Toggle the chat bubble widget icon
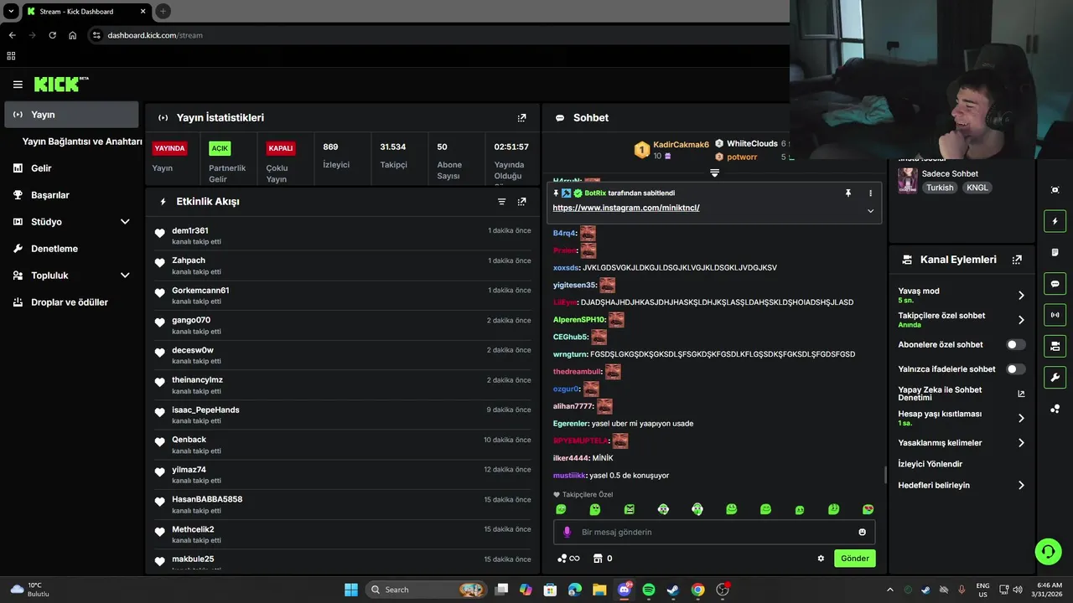 1055,284
